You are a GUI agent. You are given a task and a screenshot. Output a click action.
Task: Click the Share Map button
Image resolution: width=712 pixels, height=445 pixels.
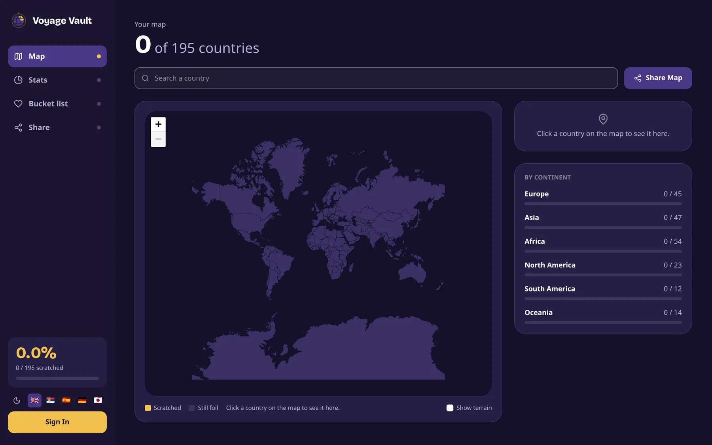(x=658, y=78)
